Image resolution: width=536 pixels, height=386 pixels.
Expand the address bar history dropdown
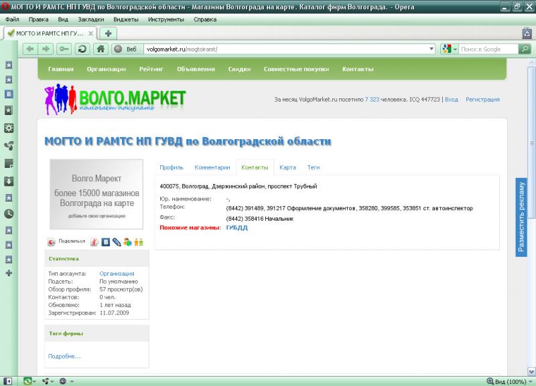[431, 49]
